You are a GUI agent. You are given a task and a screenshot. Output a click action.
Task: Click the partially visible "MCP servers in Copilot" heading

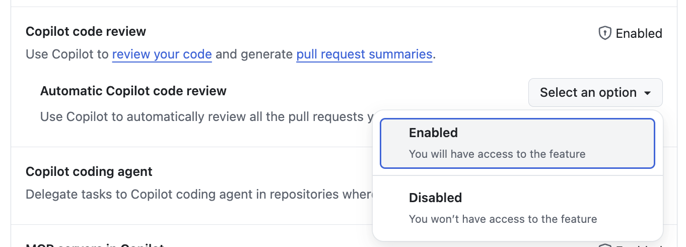click(x=95, y=245)
